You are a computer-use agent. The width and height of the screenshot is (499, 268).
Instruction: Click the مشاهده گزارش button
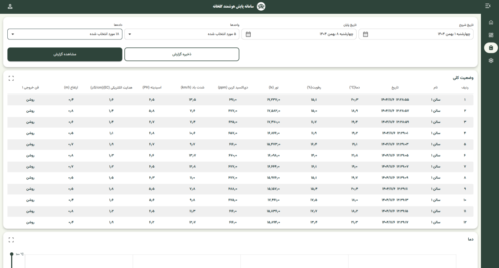click(x=65, y=54)
